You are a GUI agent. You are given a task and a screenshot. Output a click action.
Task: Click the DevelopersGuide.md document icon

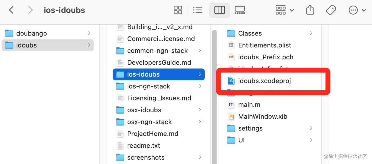tap(120, 63)
